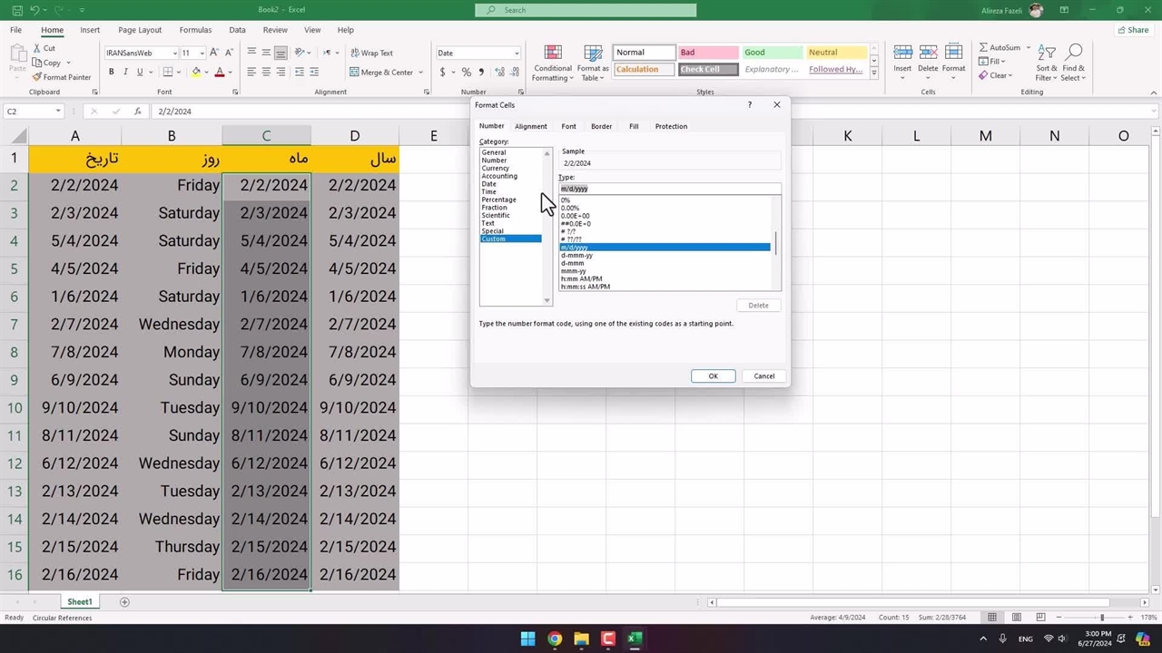Expand the Date number format dropdown
The height and width of the screenshot is (653, 1162).
coord(517,53)
